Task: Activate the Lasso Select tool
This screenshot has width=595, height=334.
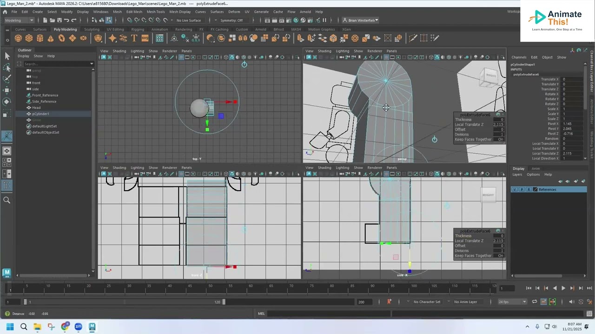Action: pyautogui.click(x=7, y=68)
